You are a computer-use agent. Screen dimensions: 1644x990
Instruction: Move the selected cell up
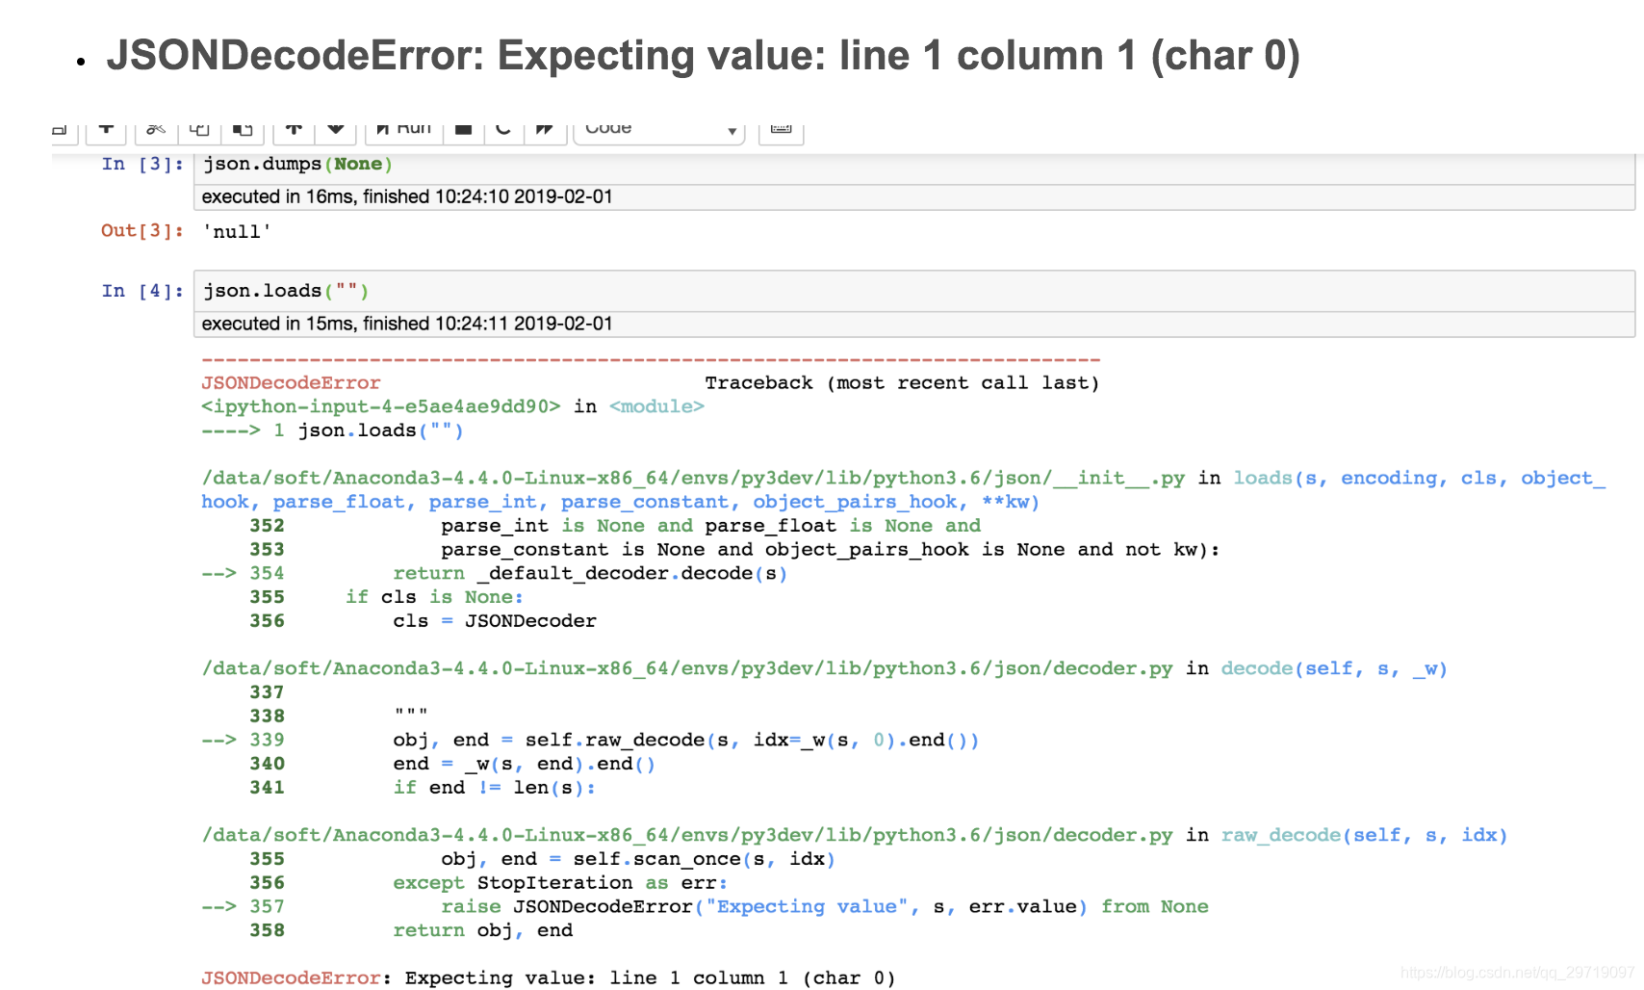(294, 130)
